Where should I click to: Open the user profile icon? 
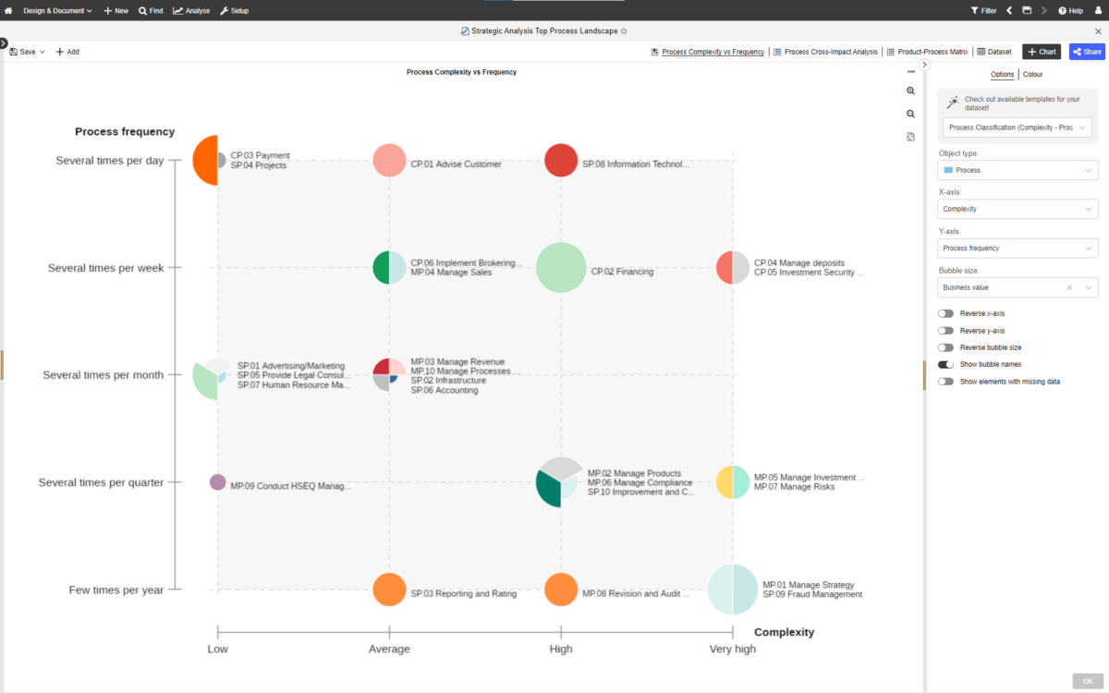(x=1097, y=10)
